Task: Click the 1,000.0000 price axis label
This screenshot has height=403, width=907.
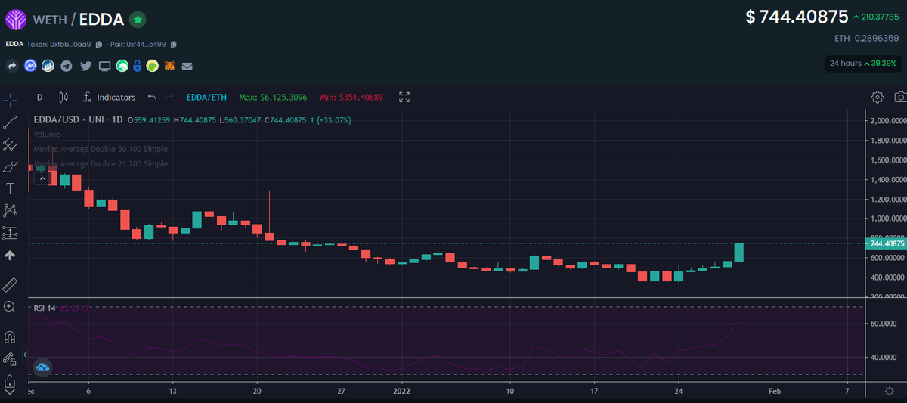Action: click(x=888, y=219)
